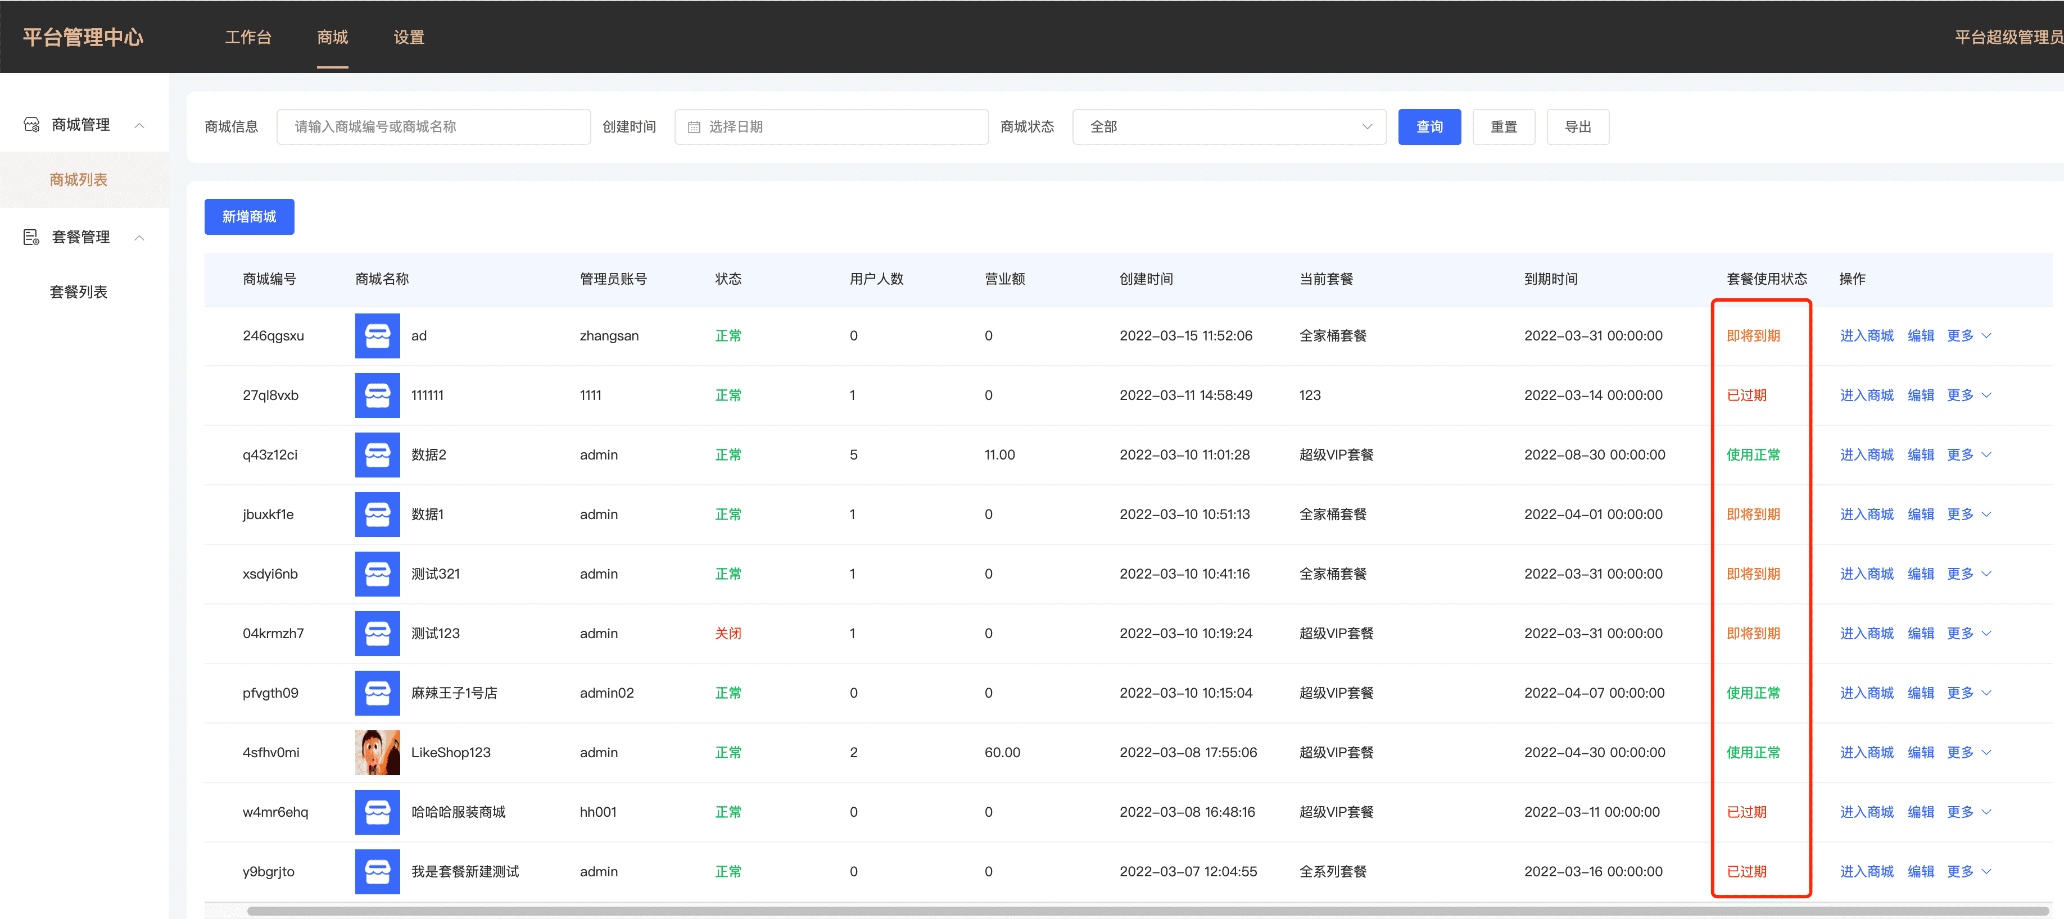Open the 商城状态 全部 dropdown
This screenshot has width=2064, height=919.
tap(1229, 126)
